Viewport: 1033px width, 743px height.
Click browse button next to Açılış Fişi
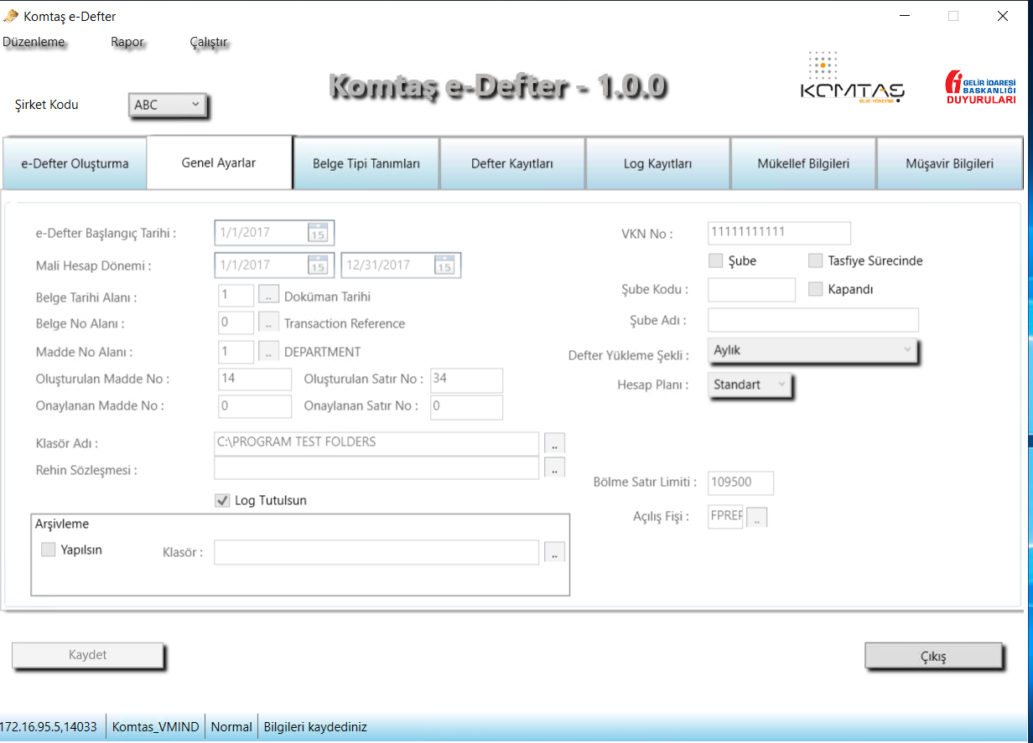756,517
